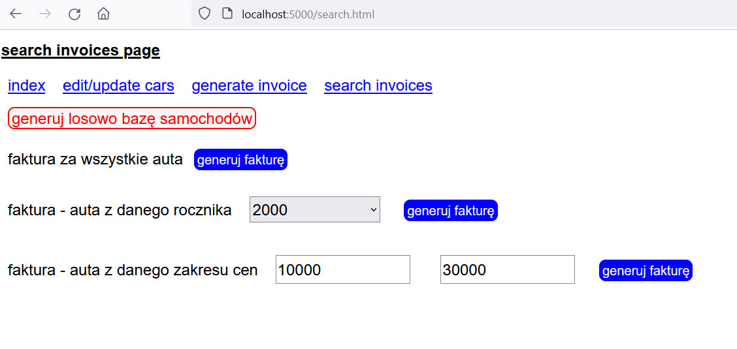Navigate to search invoices link
This screenshot has height=349, width=737.
pos(378,85)
